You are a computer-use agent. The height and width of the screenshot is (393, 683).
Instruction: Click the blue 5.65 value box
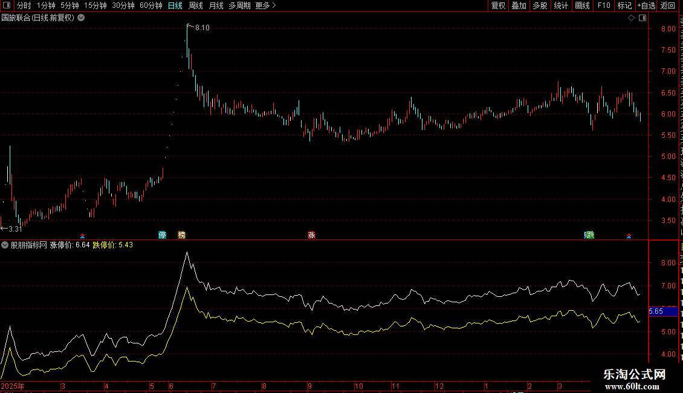click(664, 311)
